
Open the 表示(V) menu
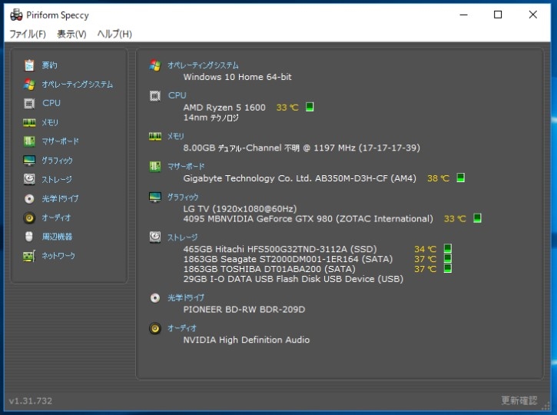(71, 34)
